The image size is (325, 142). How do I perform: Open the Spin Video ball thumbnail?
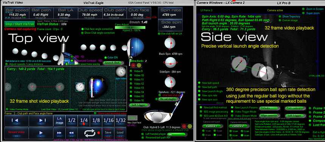[x=121, y=72]
